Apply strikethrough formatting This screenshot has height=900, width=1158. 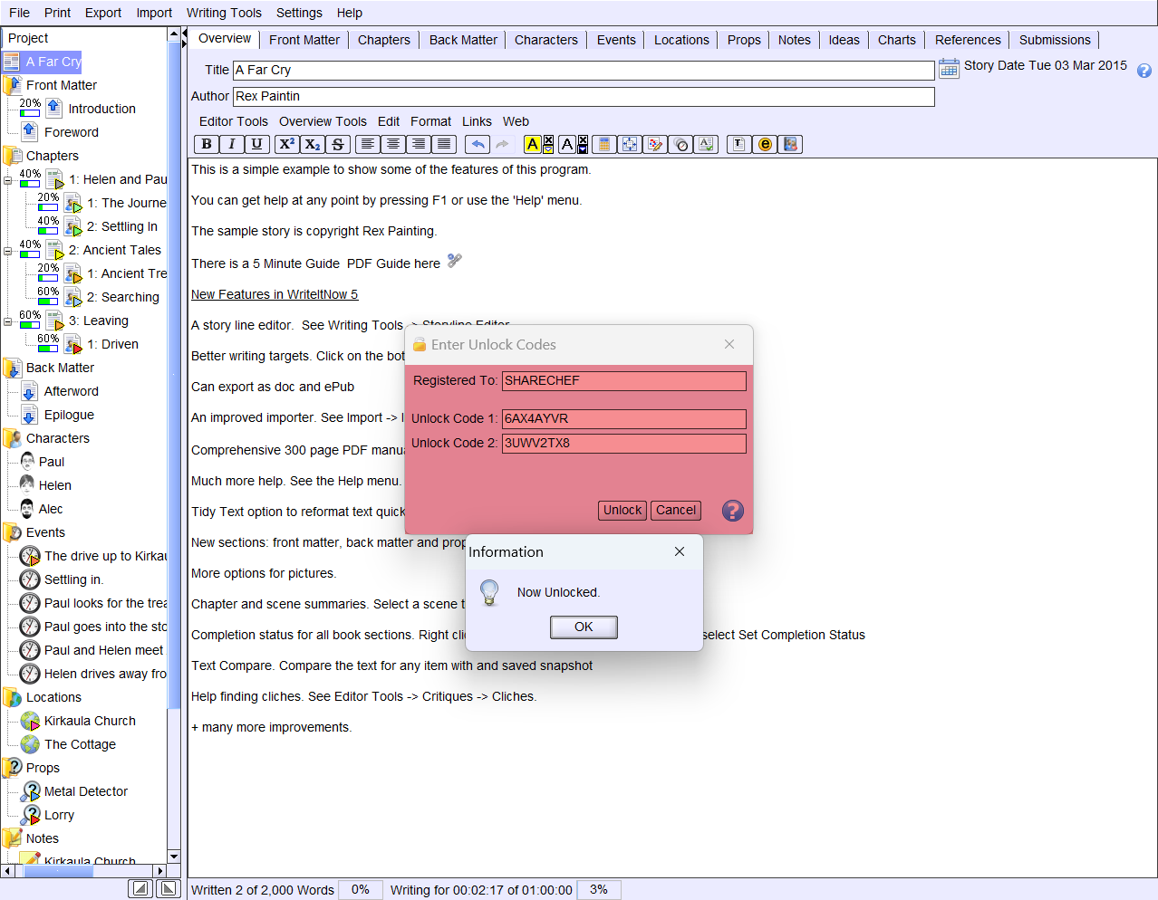coord(338,144)
